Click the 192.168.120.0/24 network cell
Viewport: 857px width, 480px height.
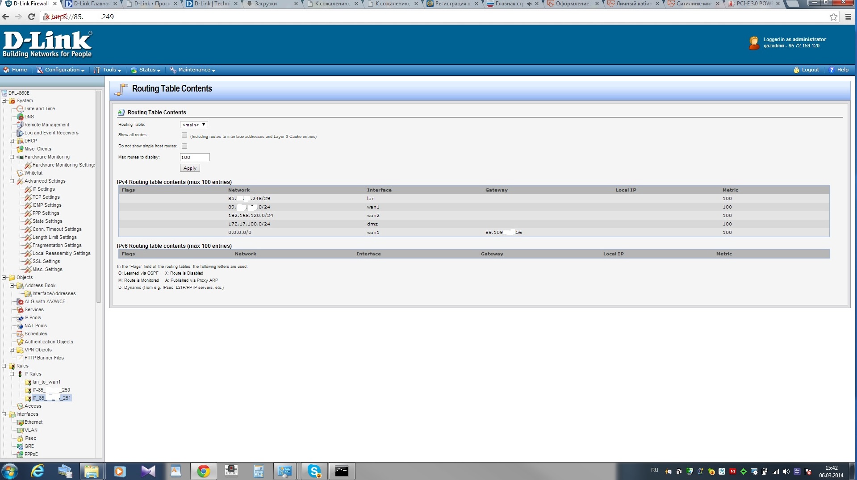click(x=251, y=216)
